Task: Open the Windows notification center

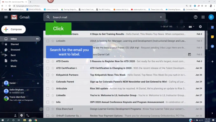Action: [213, 120]
